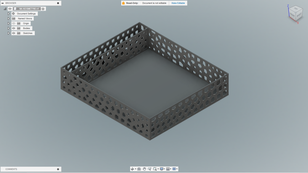The image size is (308, 173).
Task: Click the NA KOSMETYKI v1 component icon
Action: [15, 9]
